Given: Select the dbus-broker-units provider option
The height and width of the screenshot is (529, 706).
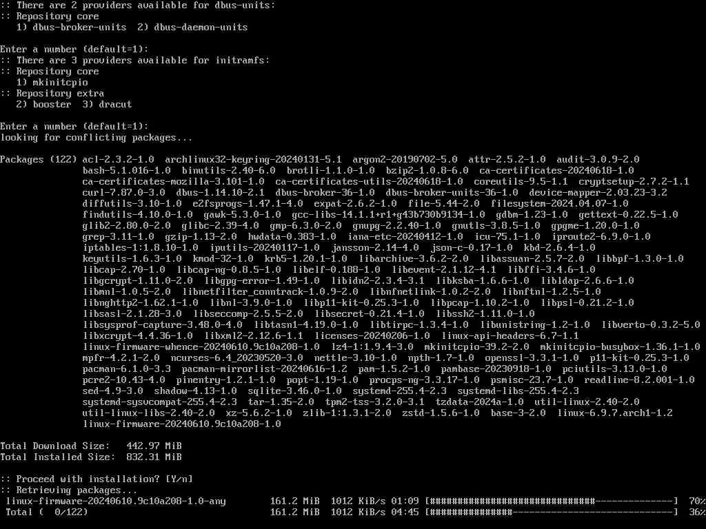Looking at the screenshot, I should click(71, 27).
